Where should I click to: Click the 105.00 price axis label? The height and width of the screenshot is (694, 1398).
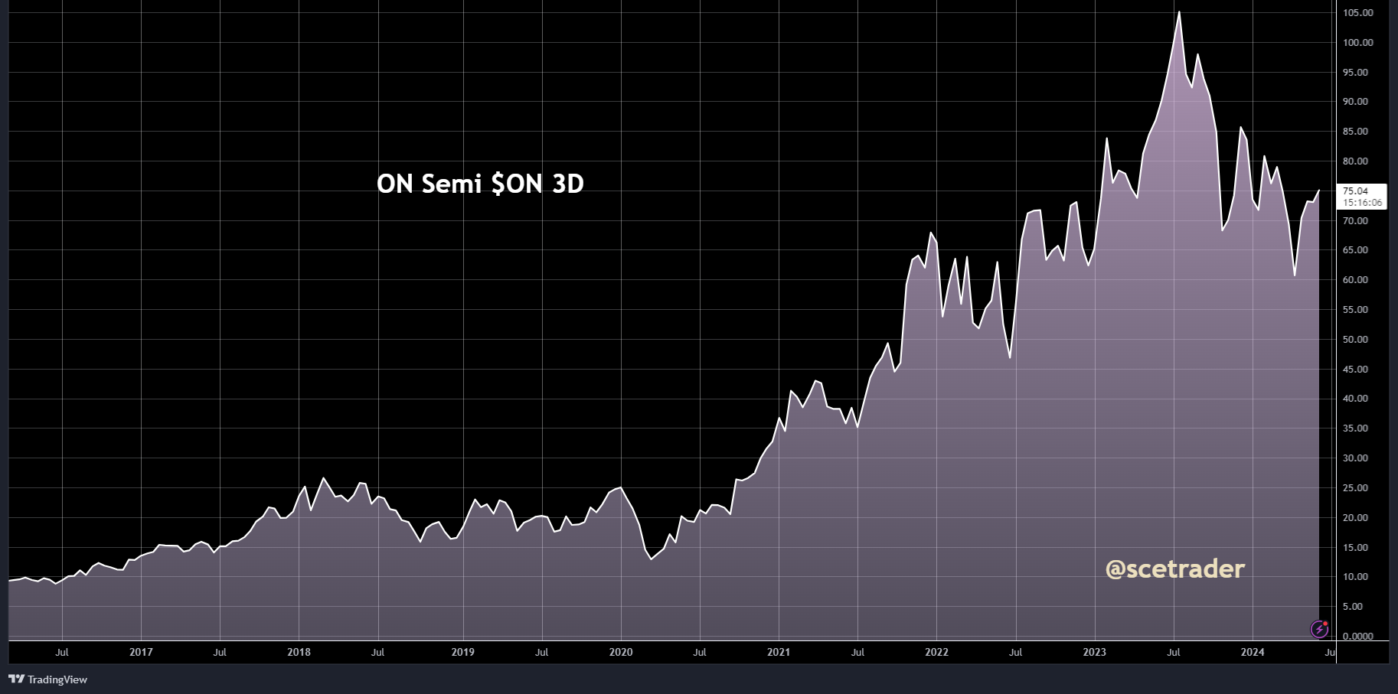(1358, 13)
